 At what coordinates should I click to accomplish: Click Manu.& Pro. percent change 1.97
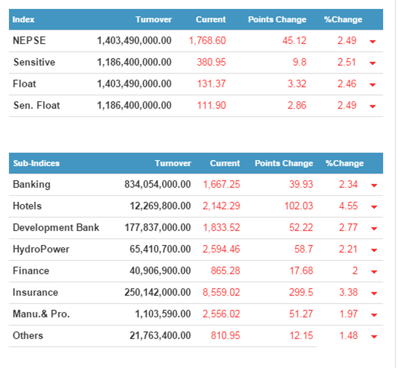[348, 314]
